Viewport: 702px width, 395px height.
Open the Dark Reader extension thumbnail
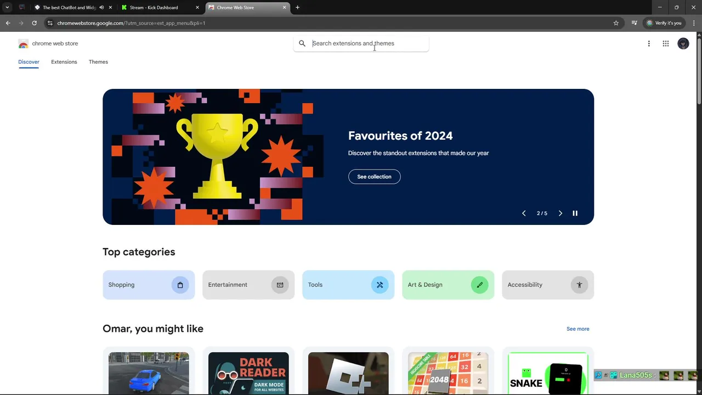tap(248, 374)
